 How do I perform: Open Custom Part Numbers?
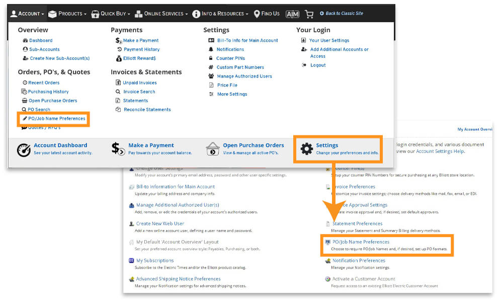click(240, 67)
